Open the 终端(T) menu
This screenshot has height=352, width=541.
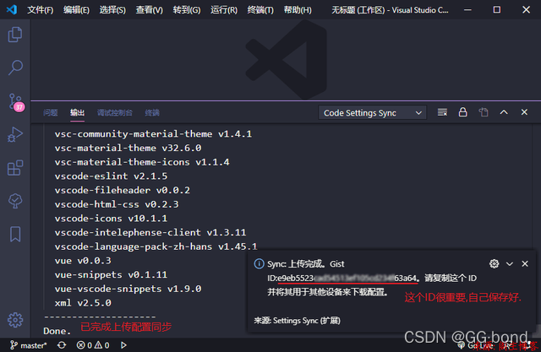click(260, 10)
